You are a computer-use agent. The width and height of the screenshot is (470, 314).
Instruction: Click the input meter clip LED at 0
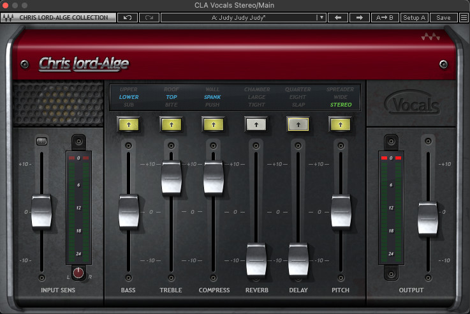pos(78,158)
